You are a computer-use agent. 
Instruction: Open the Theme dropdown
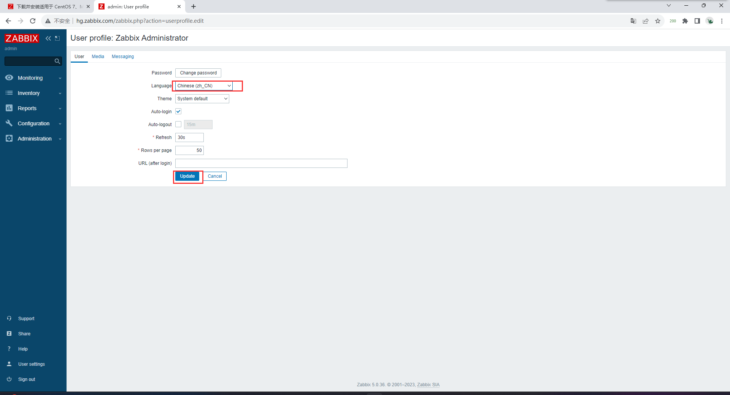click(202, 99)
